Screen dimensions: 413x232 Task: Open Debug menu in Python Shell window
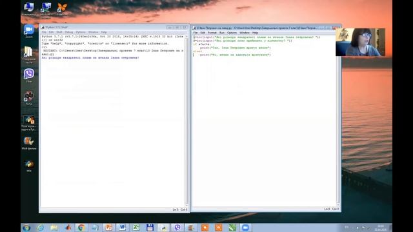pos(69,32)
